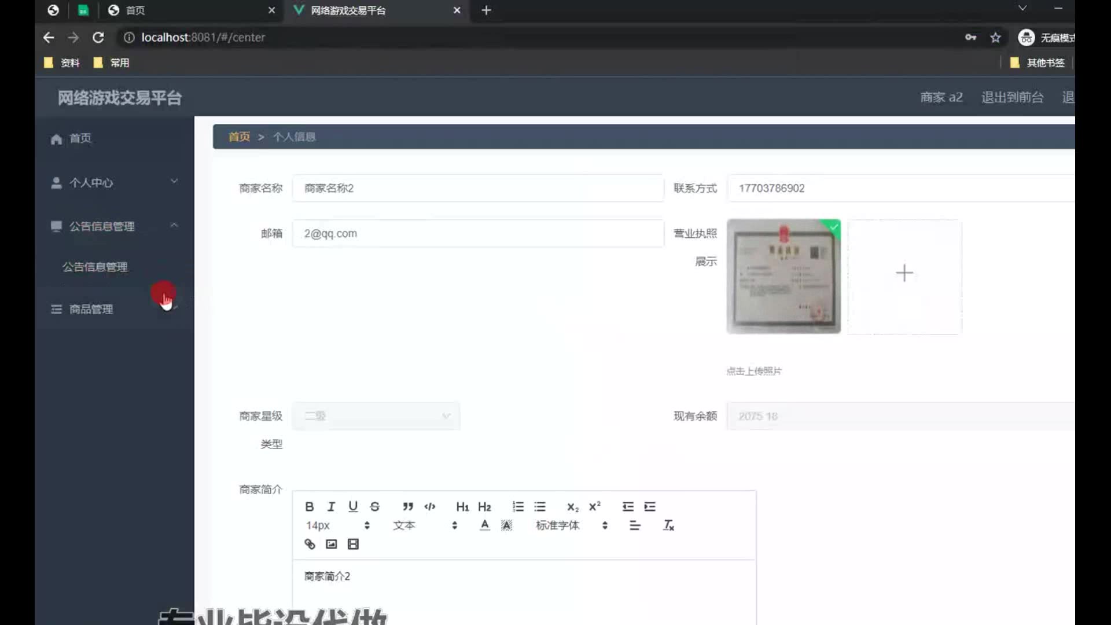Clear text formatting icon
This screenshot has width=1111, height=625.
pyautogui.click(x=668, y=525)
